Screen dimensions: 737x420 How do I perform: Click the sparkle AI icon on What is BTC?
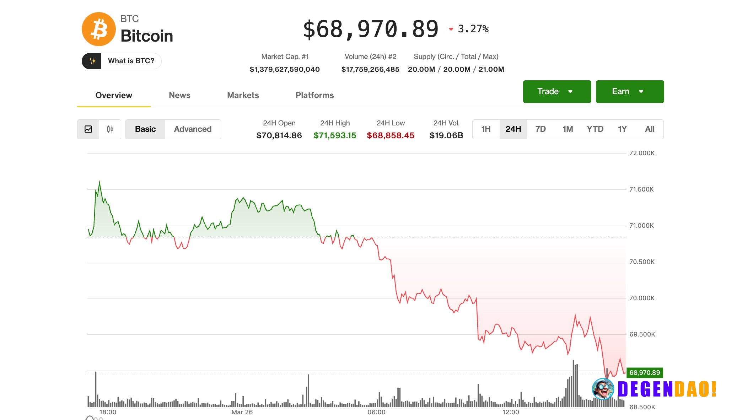pos(93,61)
